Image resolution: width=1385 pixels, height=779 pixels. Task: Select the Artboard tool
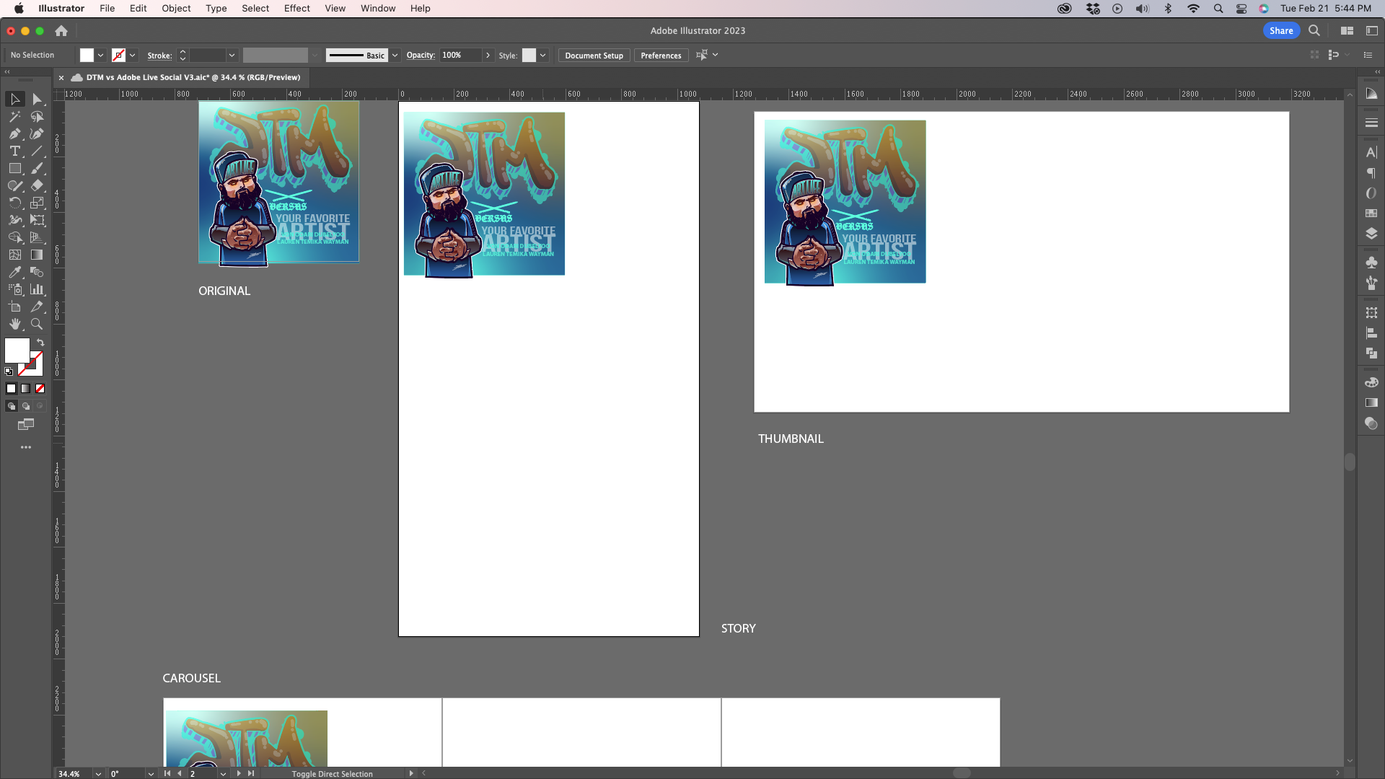tap(15, 307)
